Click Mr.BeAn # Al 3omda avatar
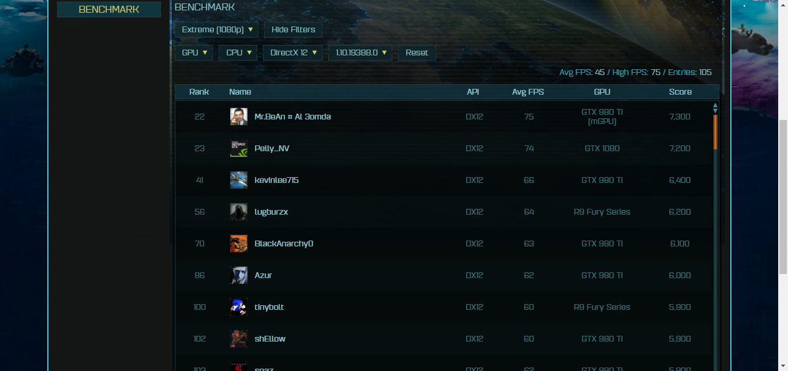 point(239,117)
